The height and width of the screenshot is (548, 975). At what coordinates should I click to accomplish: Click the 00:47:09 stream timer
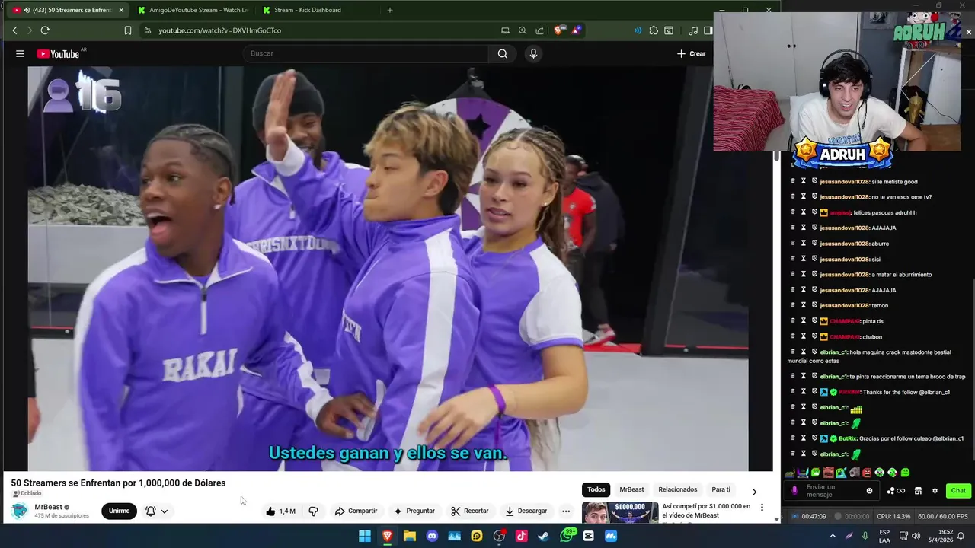point(814,516)
